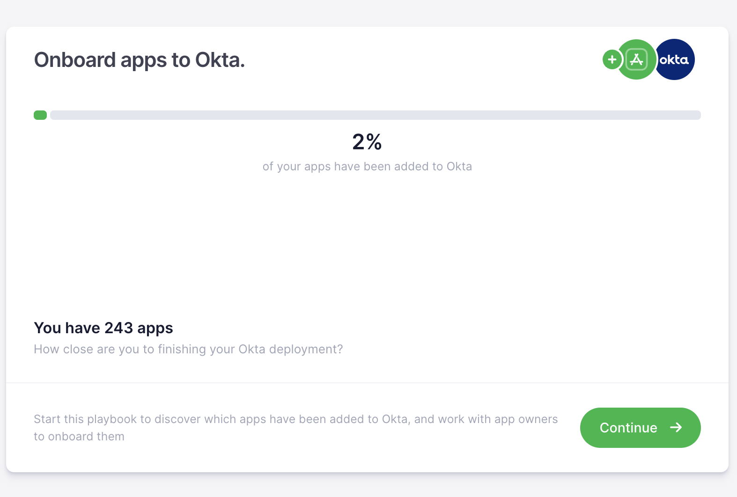
Task: Click the green filled progress segment
Action: (40, 115)
